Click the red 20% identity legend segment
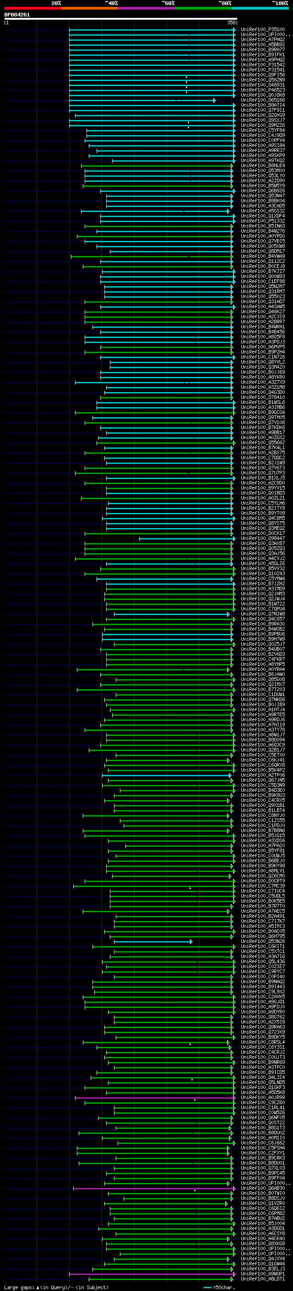The image size is (293, 1291). [33, 8]
